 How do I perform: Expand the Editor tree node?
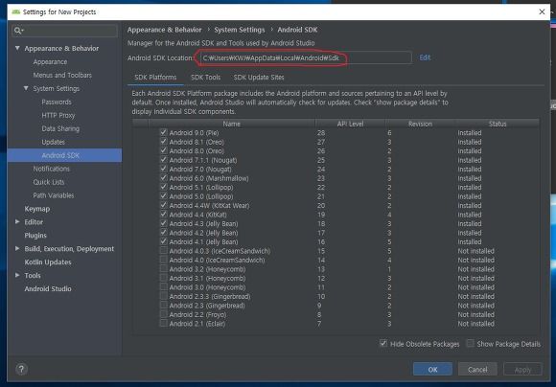(x=17, y=222)
